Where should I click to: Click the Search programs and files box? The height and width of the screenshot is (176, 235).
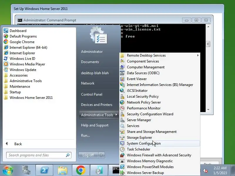39,155
